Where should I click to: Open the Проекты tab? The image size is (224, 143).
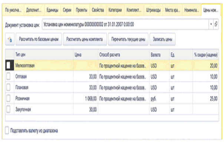(82, 10)
